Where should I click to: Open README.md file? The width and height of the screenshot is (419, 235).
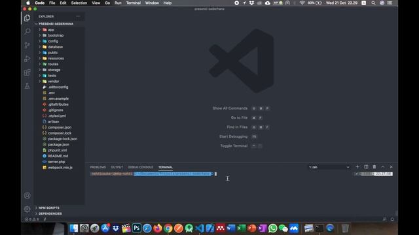pyautogui.click(x=58, y=156)
